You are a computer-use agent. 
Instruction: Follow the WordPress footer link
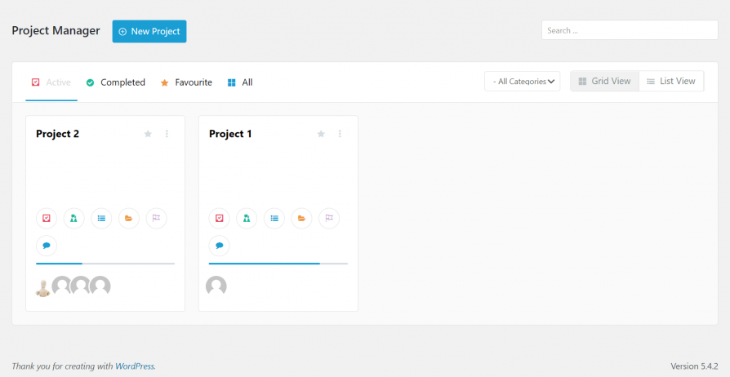coord(135,366)
